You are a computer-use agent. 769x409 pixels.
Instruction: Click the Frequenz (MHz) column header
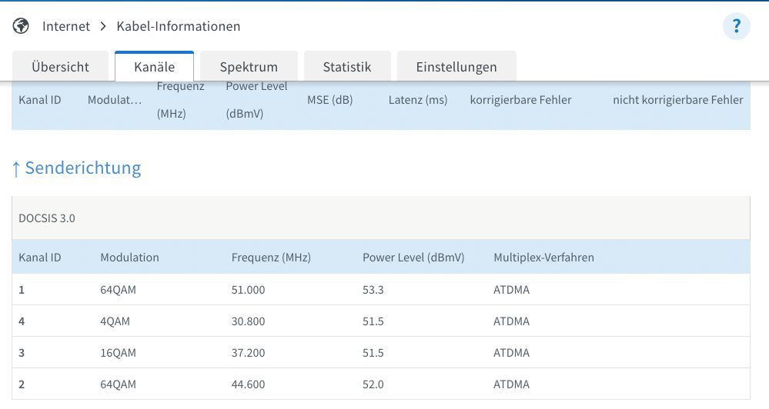click(271, 258)
